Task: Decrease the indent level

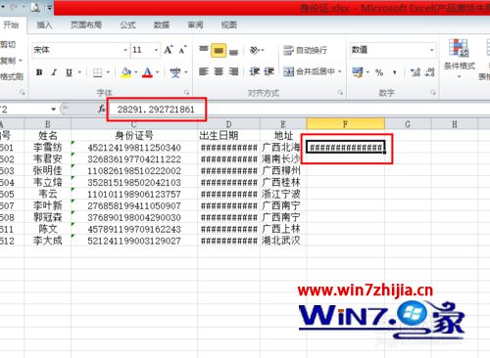Action: 254,71
